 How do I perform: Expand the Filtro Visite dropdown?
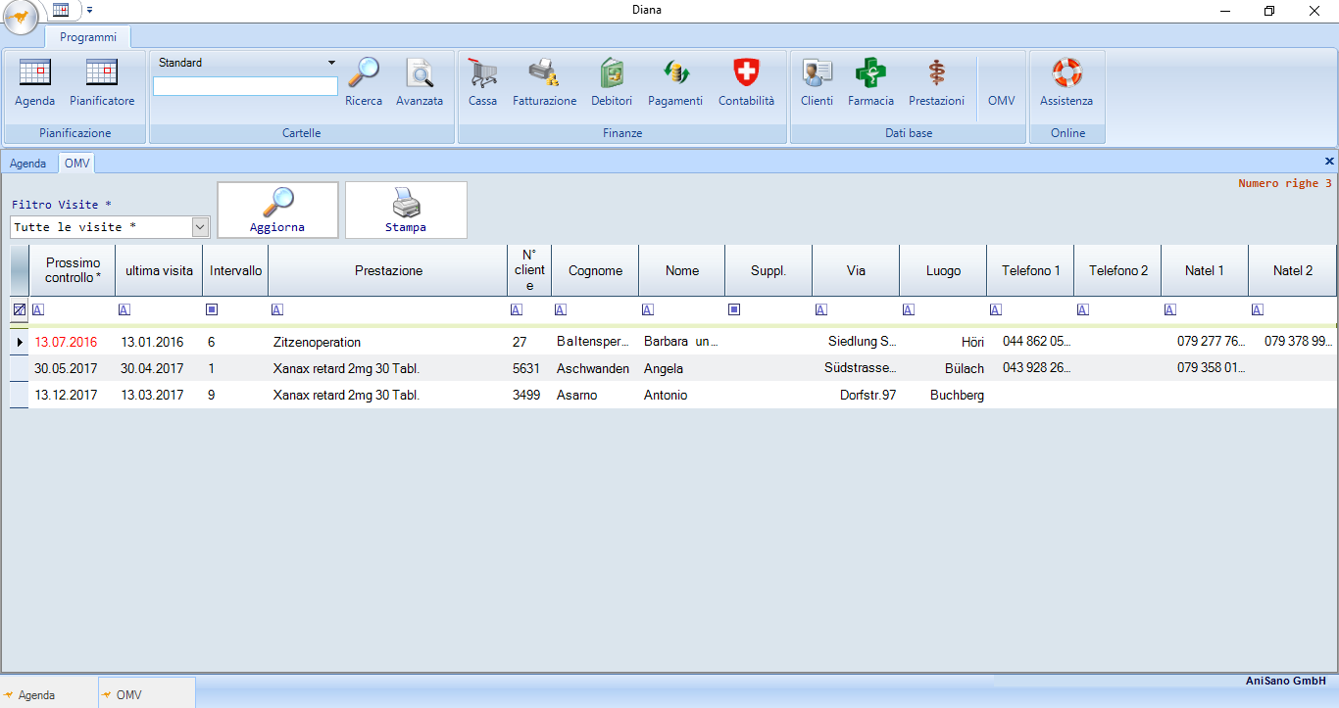click(201, 227)
